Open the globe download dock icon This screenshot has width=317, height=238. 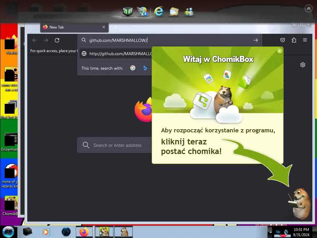tap(142, 11)
